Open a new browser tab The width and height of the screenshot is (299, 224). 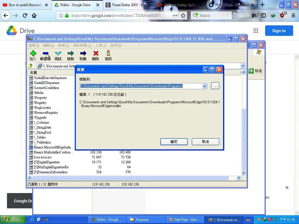tap(263, 5)
